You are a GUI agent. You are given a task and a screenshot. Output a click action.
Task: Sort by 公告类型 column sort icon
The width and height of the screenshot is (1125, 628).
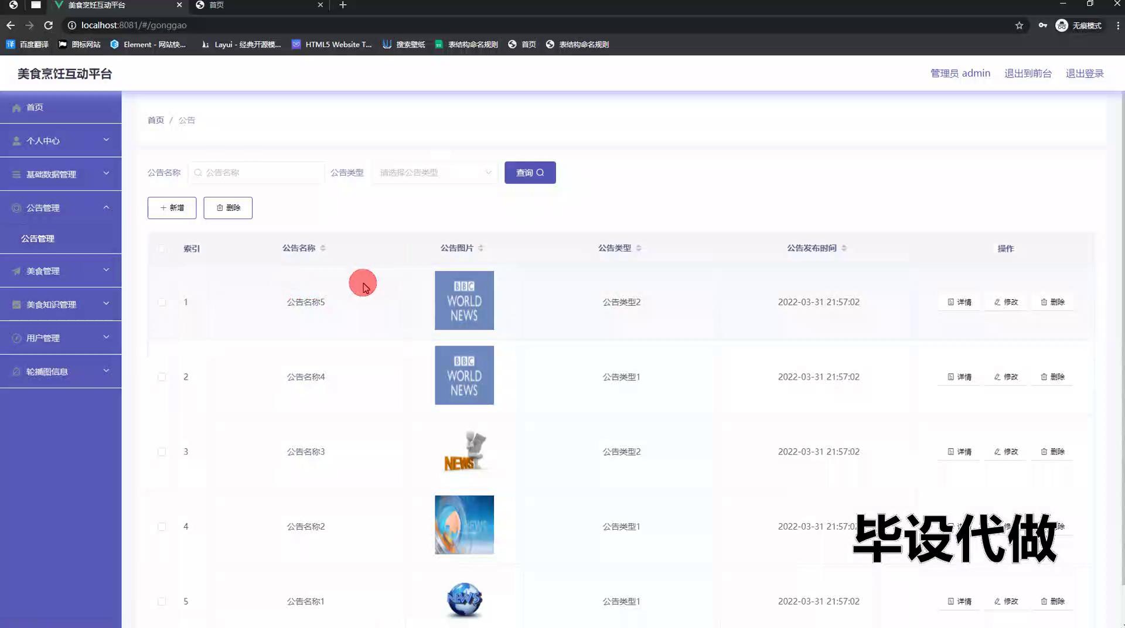pyautogui.click(x=639, y=248)
